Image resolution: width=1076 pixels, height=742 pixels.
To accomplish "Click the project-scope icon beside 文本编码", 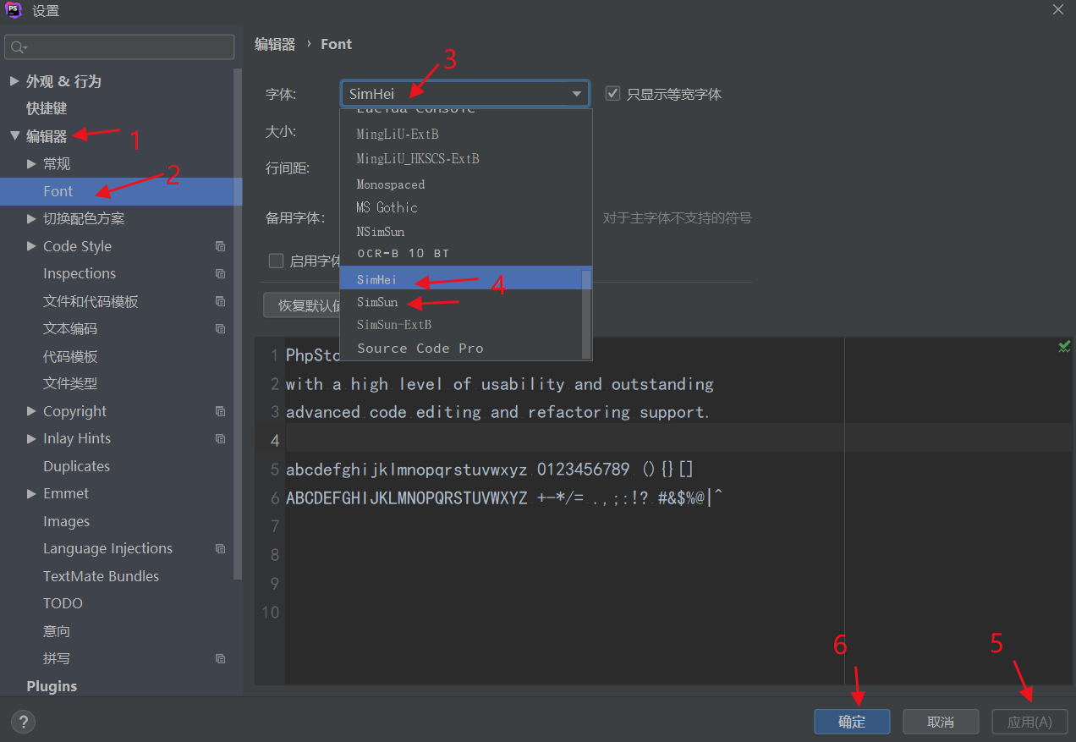I will (220, 329).
